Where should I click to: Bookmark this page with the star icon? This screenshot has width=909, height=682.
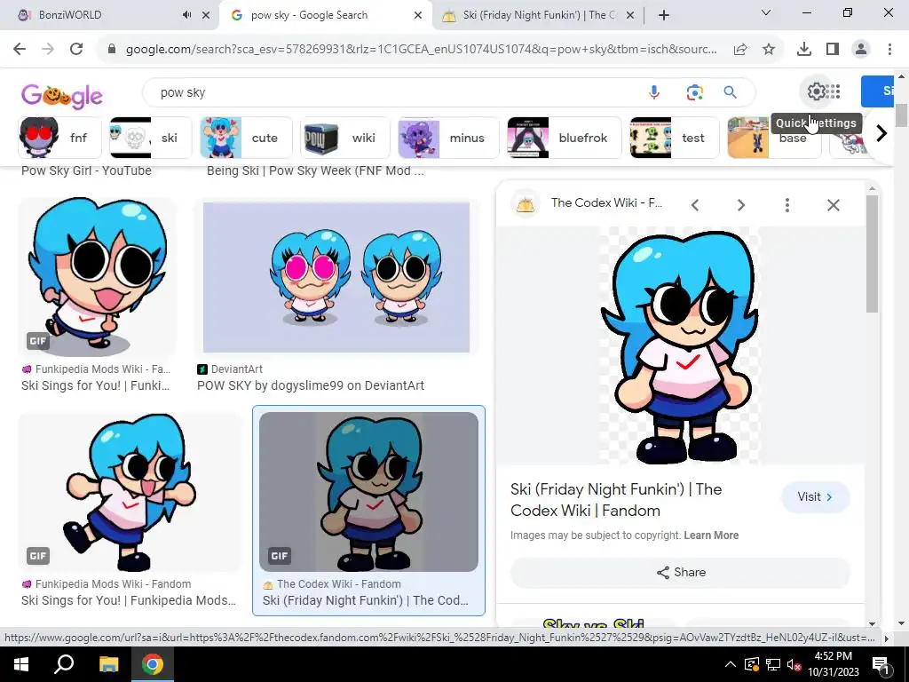tap(769, 50)
